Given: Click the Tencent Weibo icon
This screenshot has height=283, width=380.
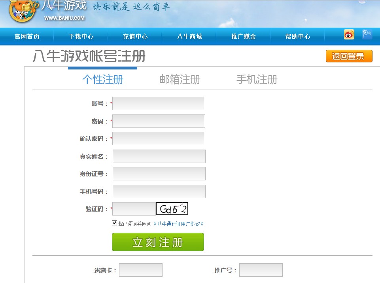Looking at the screenshot, I should 367,35.
